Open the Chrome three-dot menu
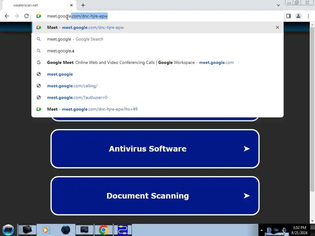Viewport: 315px width, 236px height. pyautogui.click(x=308, y=16)
